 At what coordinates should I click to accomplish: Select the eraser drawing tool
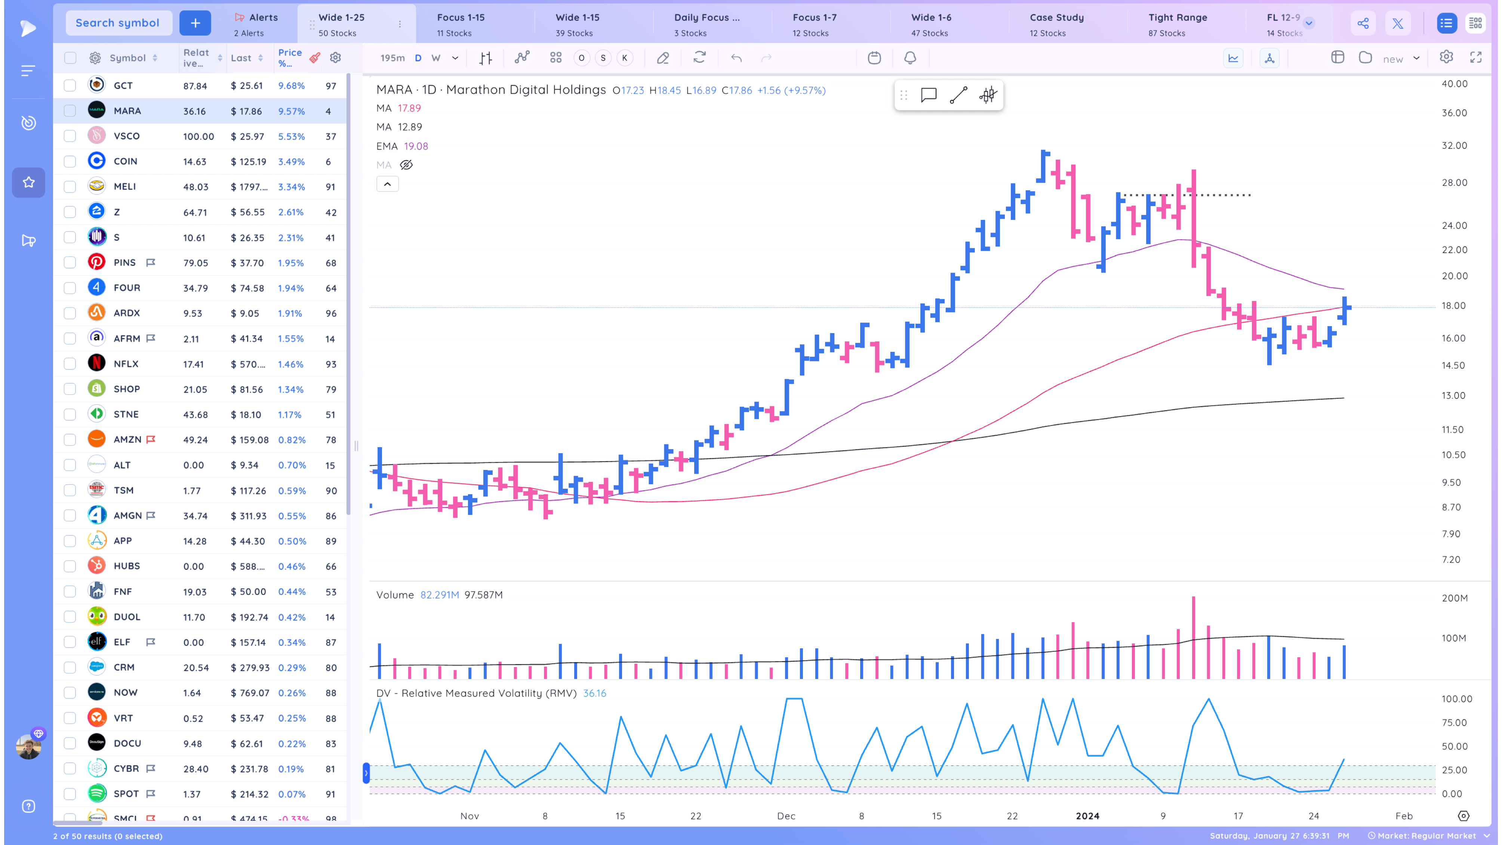[x=663, y=58]
